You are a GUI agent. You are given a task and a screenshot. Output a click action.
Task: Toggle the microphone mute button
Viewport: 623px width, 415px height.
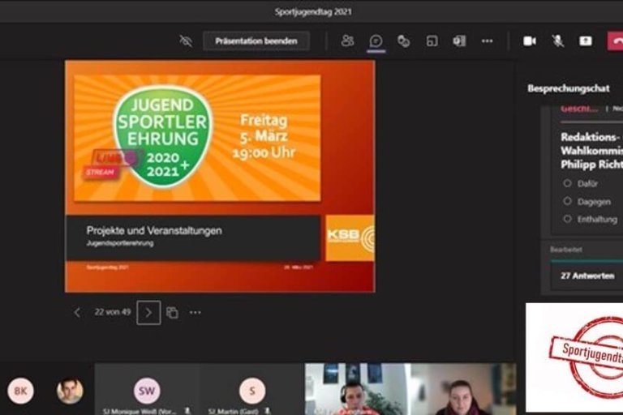[x=557, y=41]
